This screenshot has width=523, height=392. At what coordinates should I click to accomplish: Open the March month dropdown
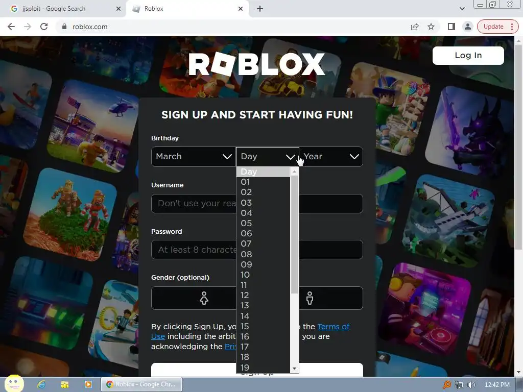click(194, 156)
